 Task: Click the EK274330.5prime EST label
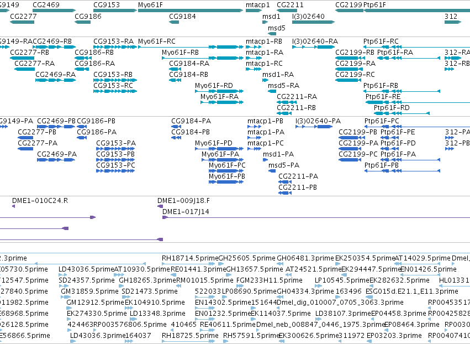pos(97,314)
